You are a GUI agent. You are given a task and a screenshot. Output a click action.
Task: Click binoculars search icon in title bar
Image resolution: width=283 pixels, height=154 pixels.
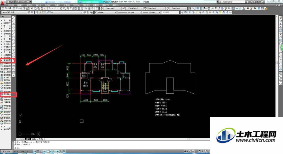click(247, 2)
